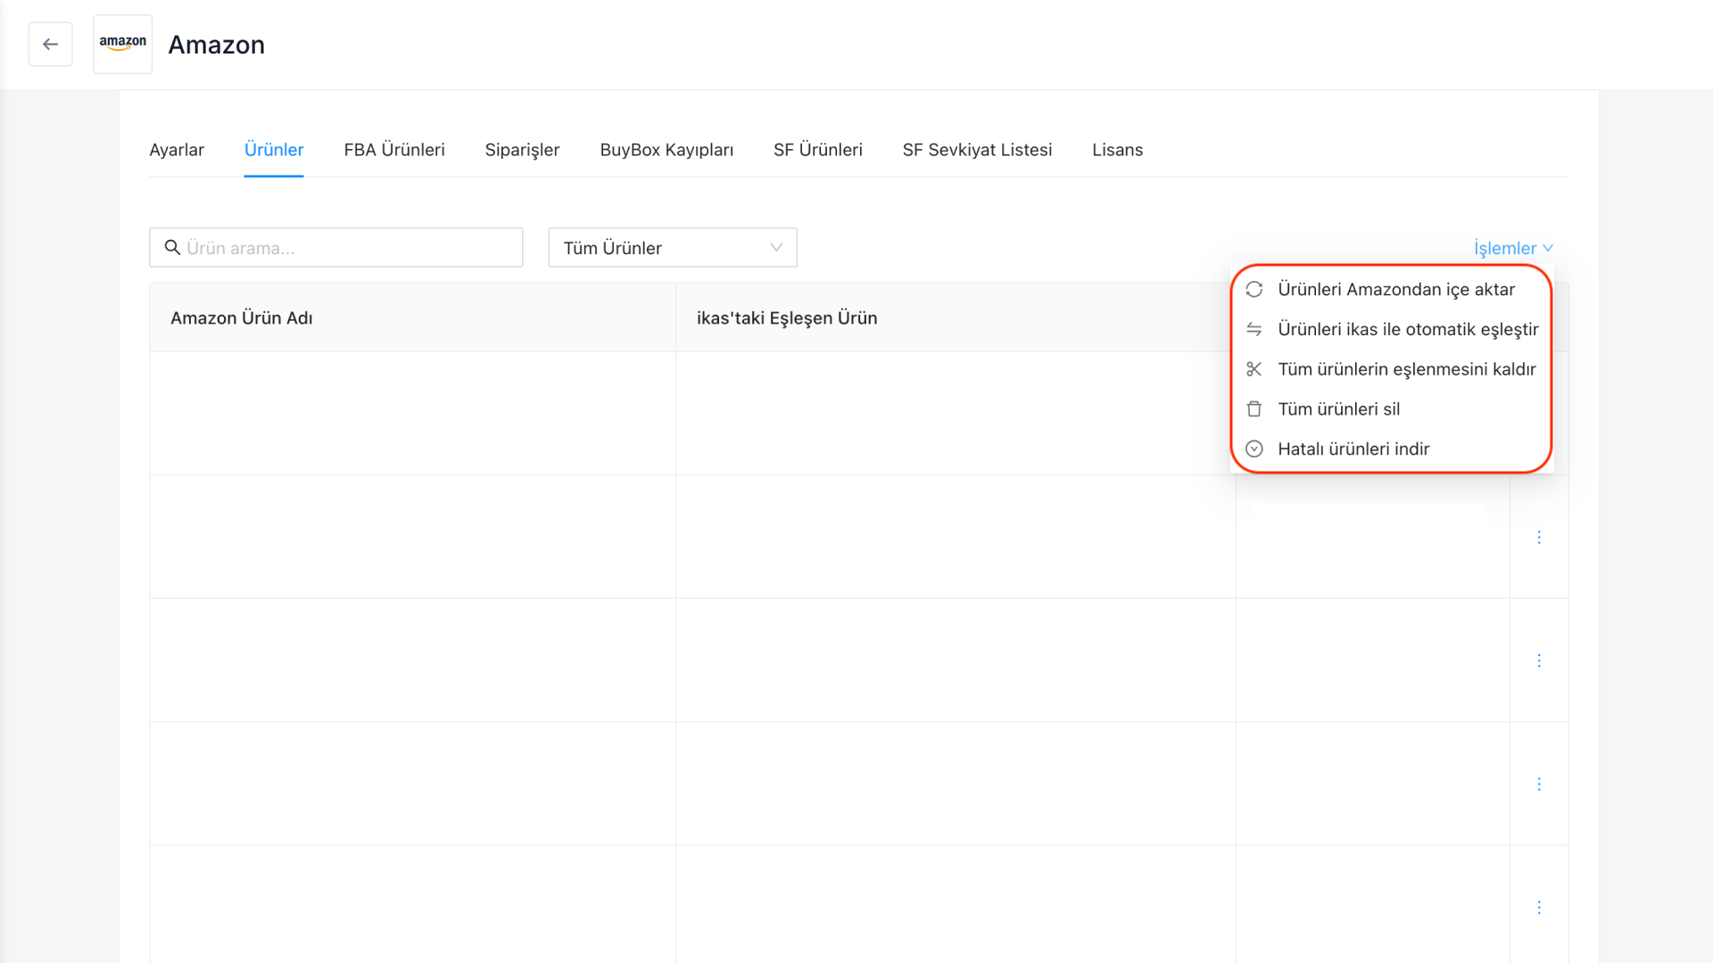The height and width of the screenshot is (963, 1713).
Task: Open the Ayarlar tab
Action: click(177, 150)
